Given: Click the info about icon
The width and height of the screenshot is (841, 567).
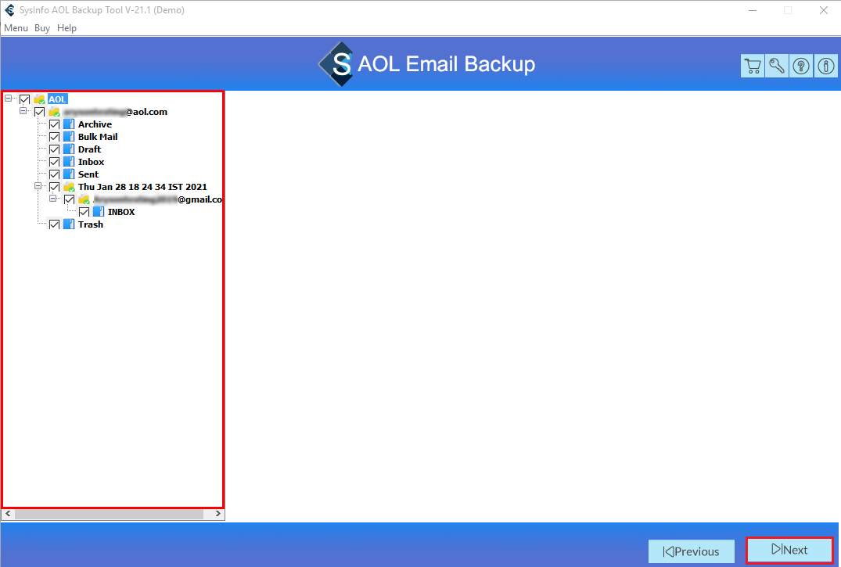Looking at the screenshot, I should [826, 66].
